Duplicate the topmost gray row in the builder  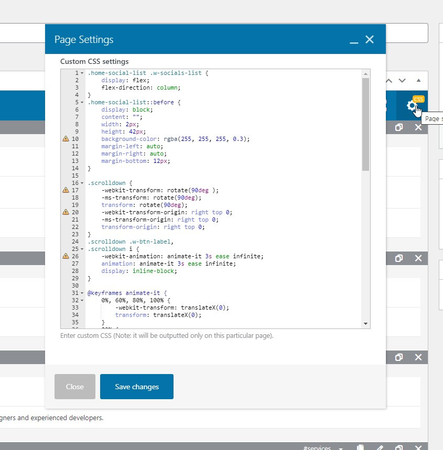click(399, 127)
